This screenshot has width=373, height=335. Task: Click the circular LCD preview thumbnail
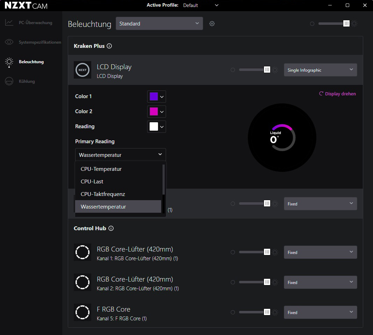pos(282,138)
